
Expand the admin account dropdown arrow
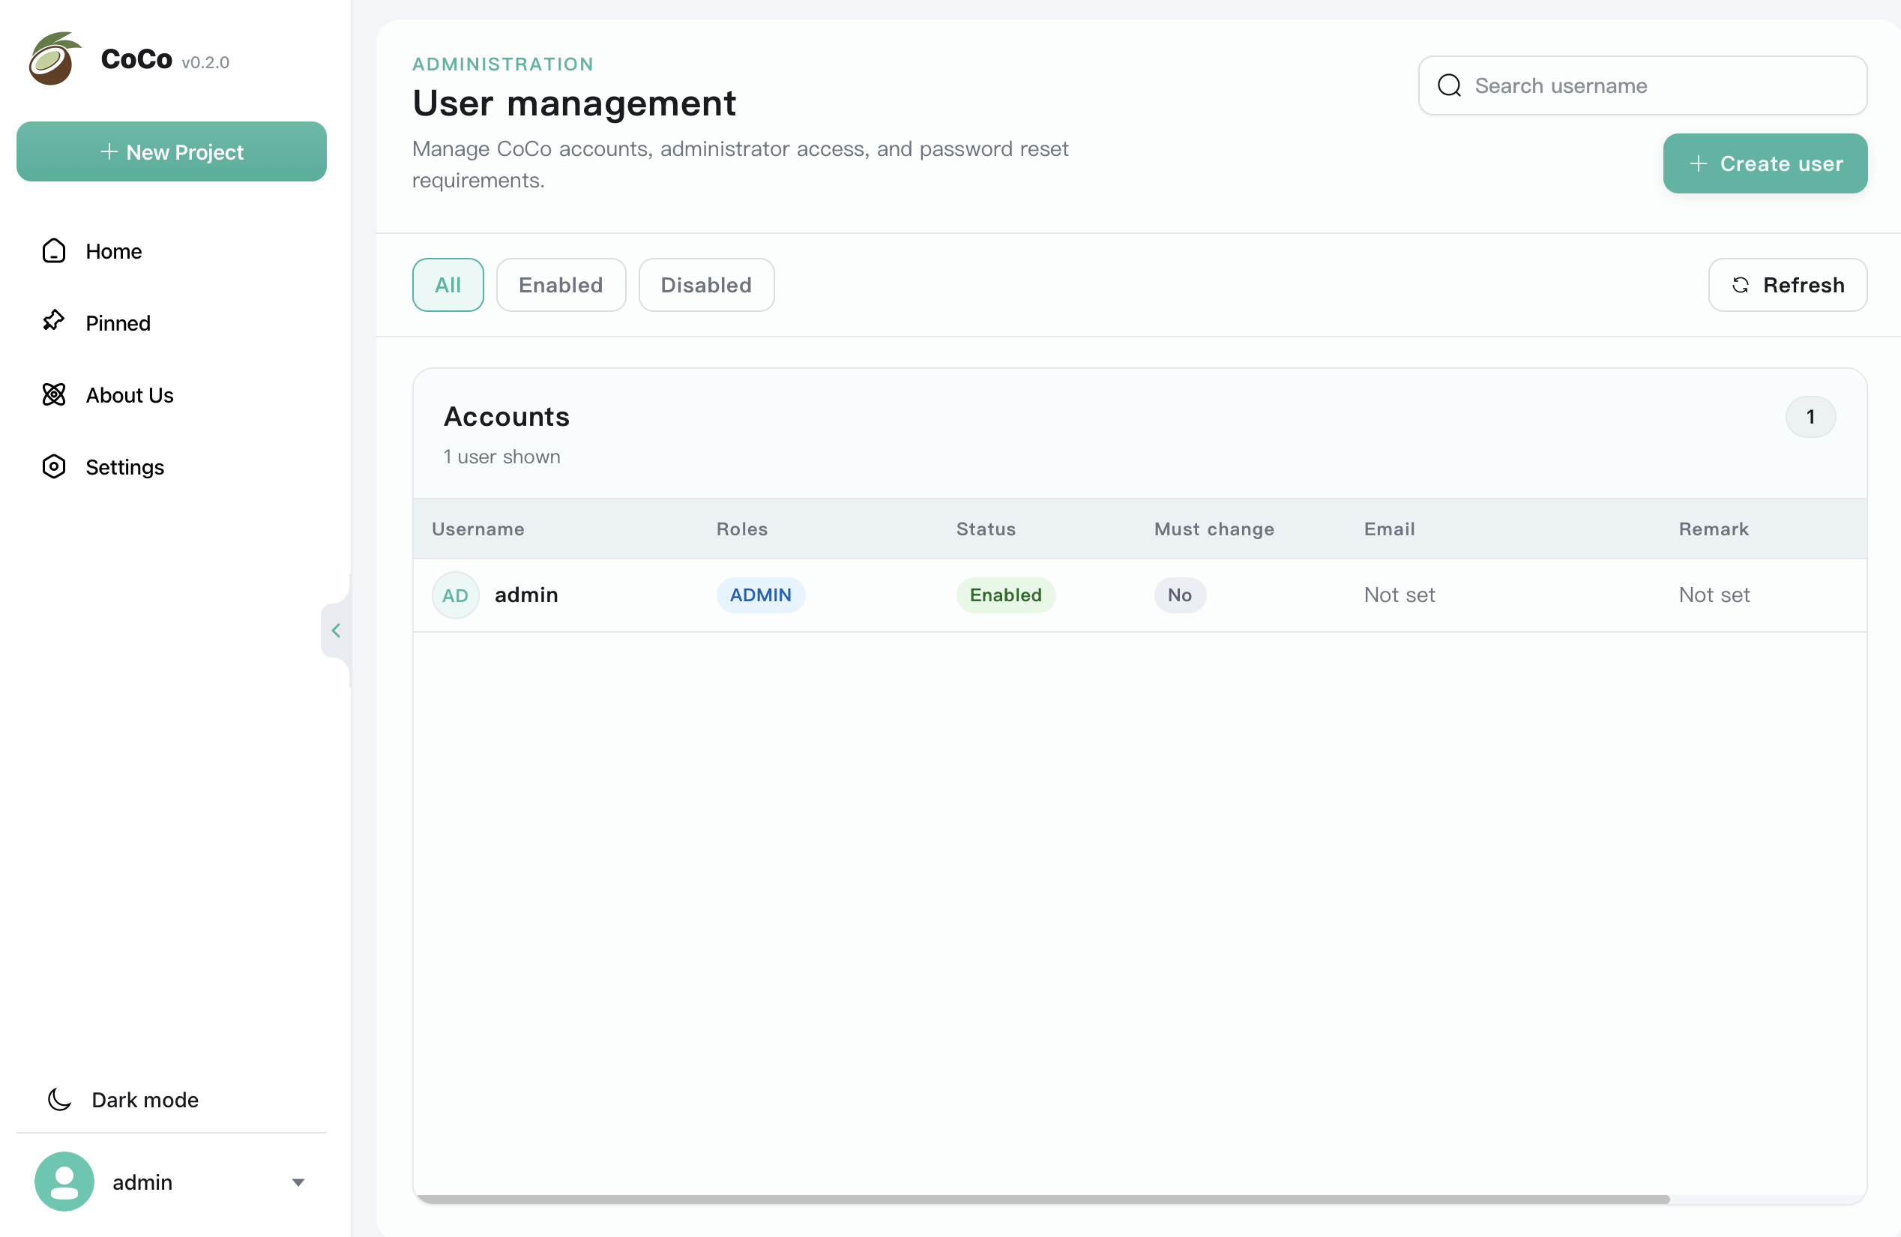click(298, 1182)
